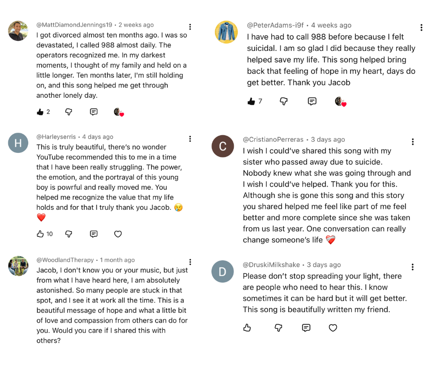Heart the Harleyserris comment
The image size is (436, 365).
[118, 234]
